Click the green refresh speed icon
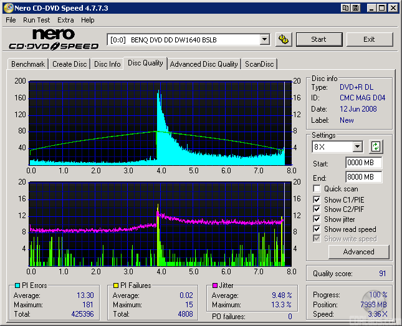This screenshot has width=402, height=326. point(376,147)
